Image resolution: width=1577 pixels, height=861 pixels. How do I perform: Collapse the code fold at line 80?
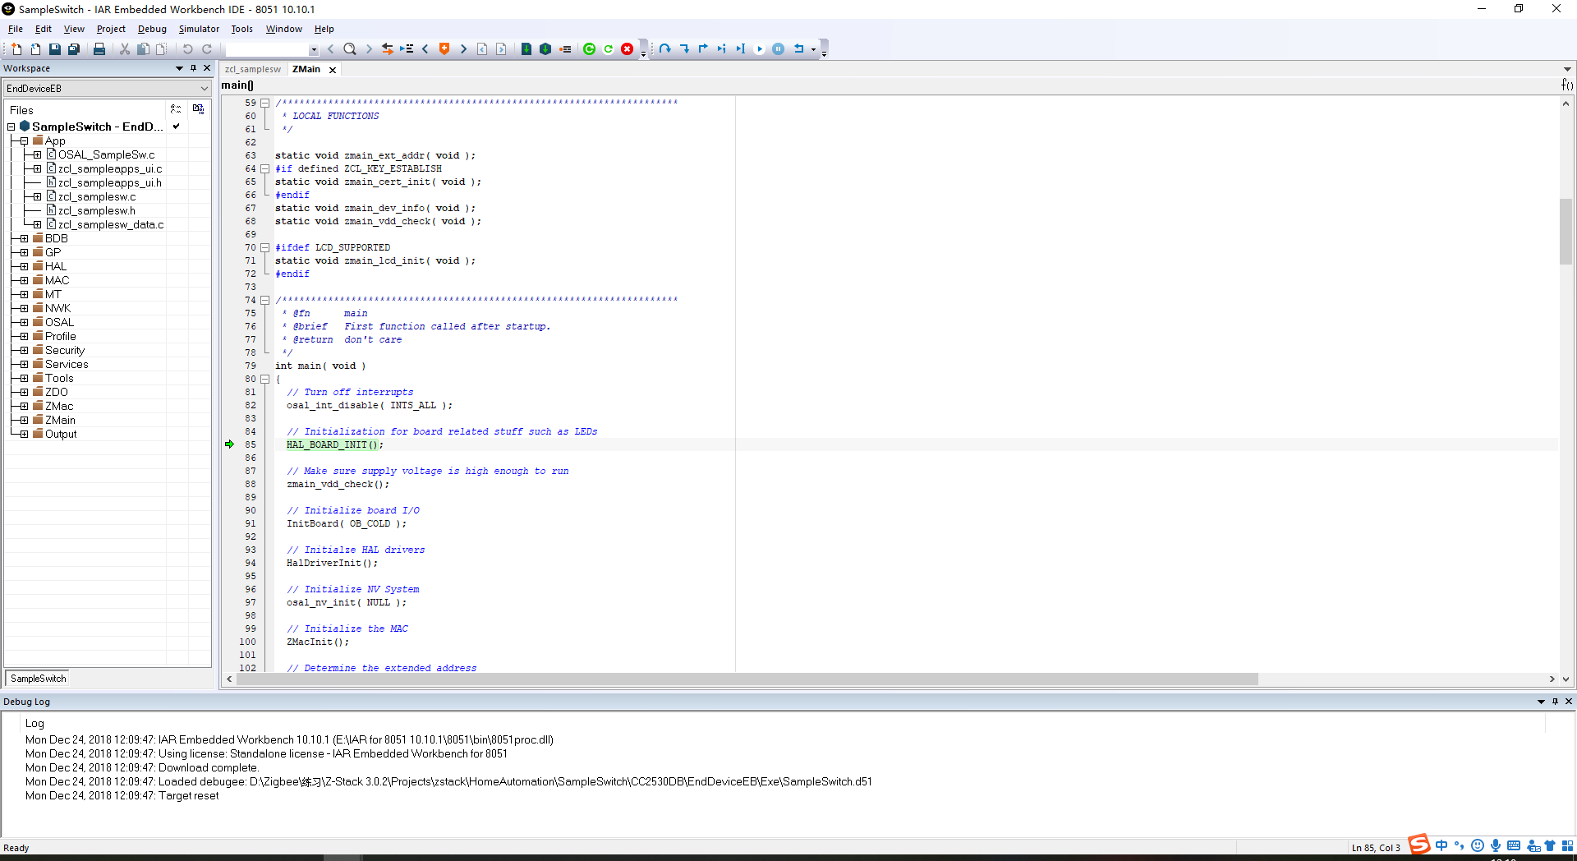[x=265, y=380]
